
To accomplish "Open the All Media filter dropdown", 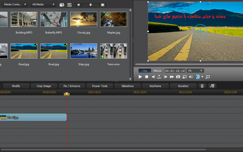I will (x=43, y=5).
